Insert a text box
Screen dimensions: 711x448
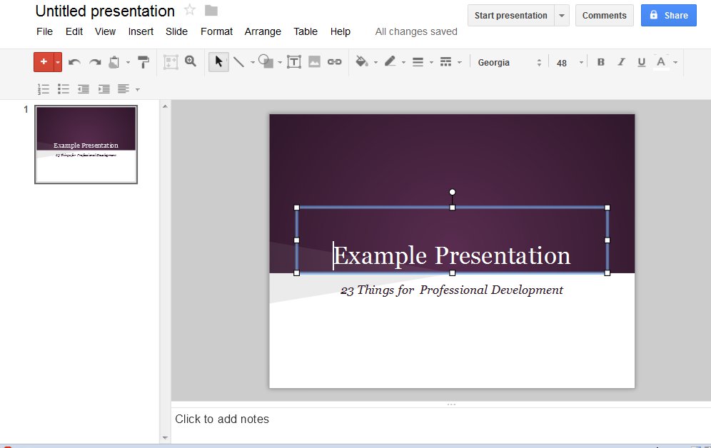[294, 62]
